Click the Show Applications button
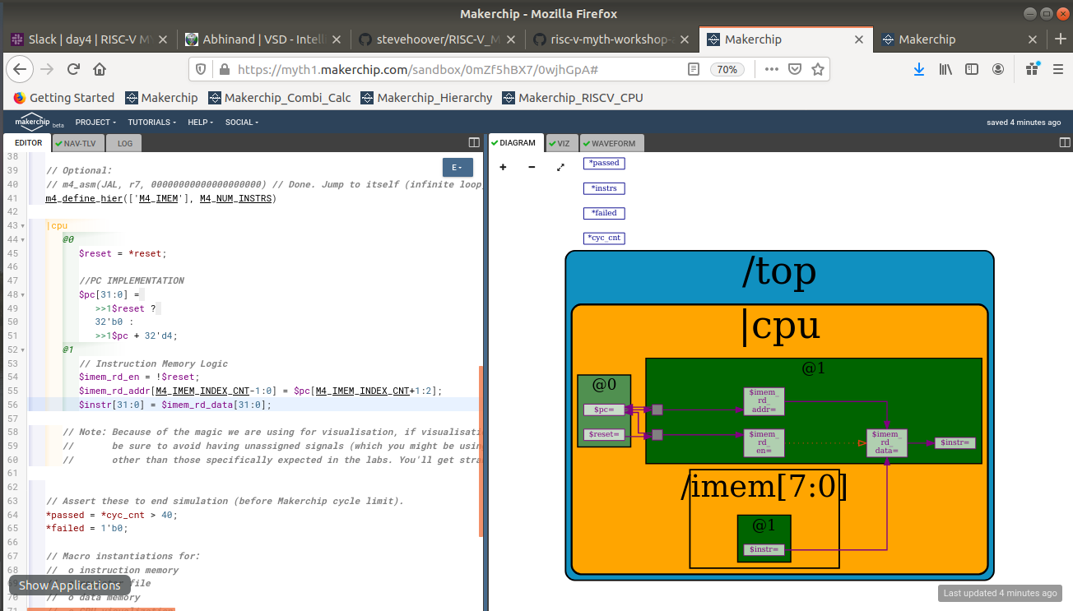This screenshot has height=611, width=1073. coord(70,586)
